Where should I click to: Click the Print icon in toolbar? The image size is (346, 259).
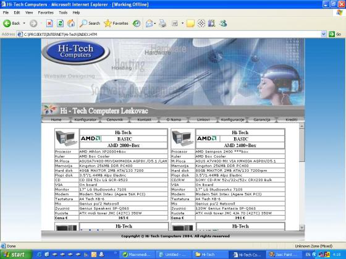click(162, 23)
